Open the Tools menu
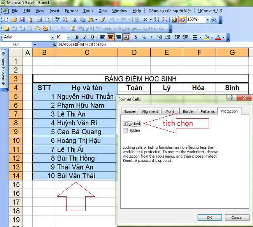Image resolution: width=253 pixels, height=227 pixels. click(x=88, y=11)
